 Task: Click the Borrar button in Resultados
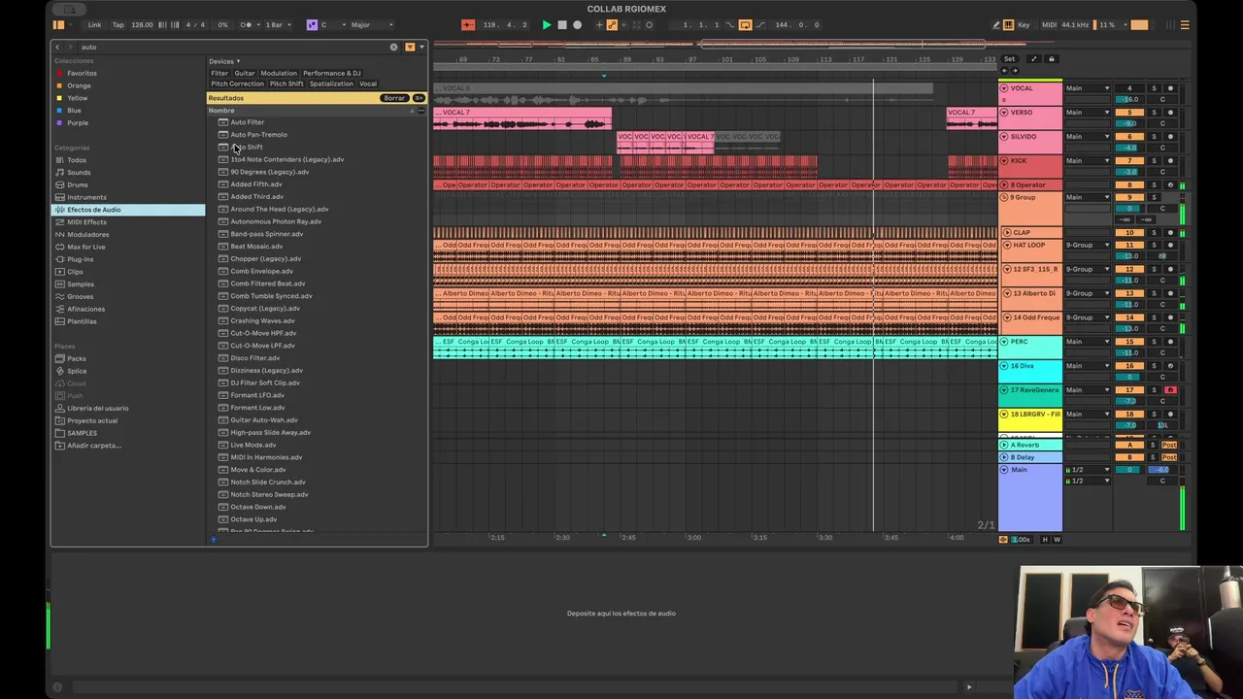[x=393, y=98]
